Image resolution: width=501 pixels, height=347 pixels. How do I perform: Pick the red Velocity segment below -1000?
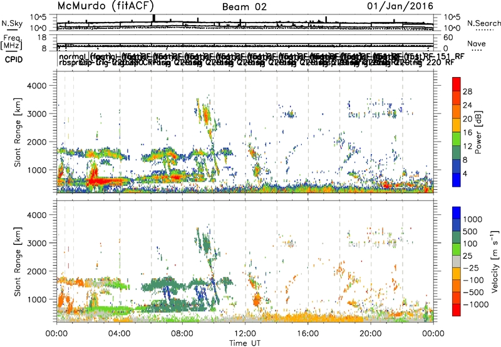(x=457, y=310)
